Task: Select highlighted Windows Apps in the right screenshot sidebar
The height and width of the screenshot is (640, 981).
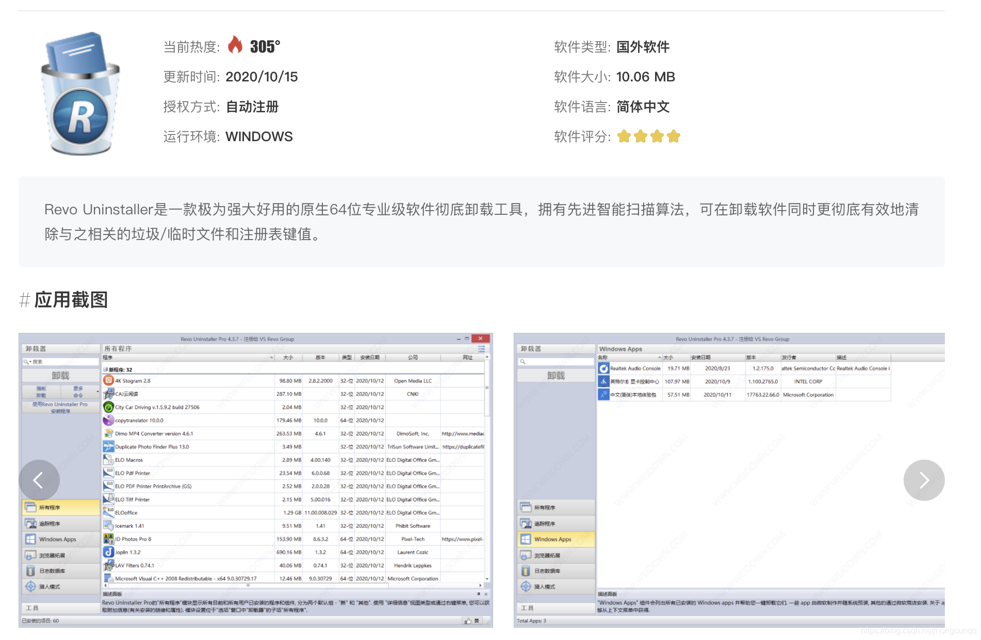Action: (x=556, y=540)
